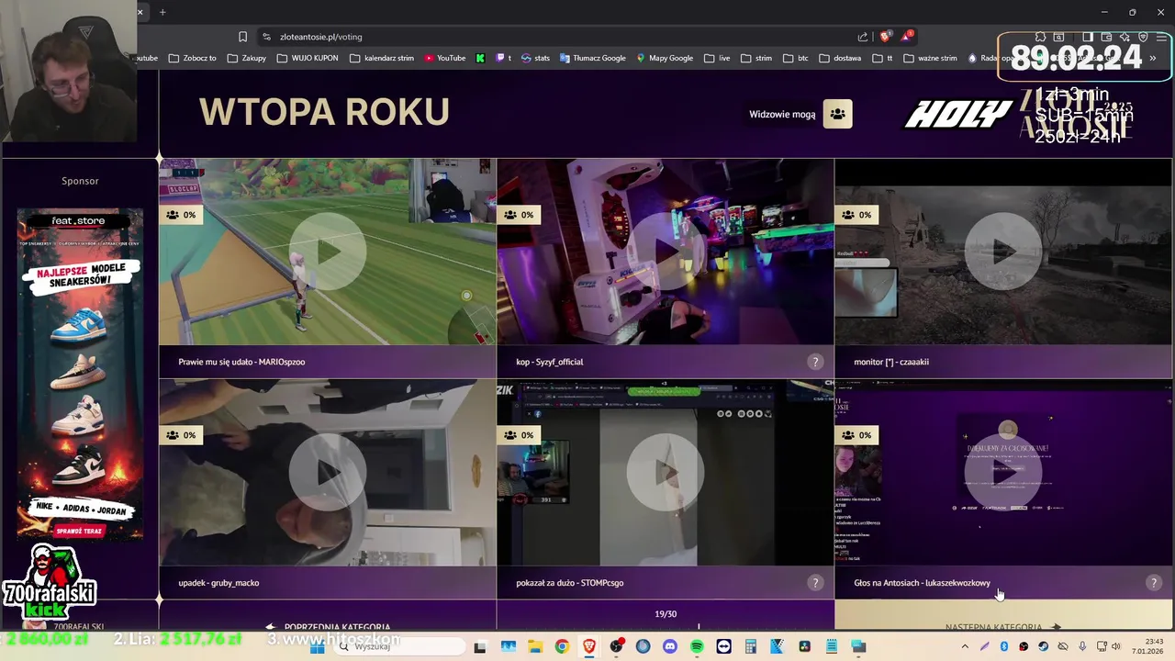
Task: Open TeamViewer from the taskbar
Action: (x=723, y=647)
